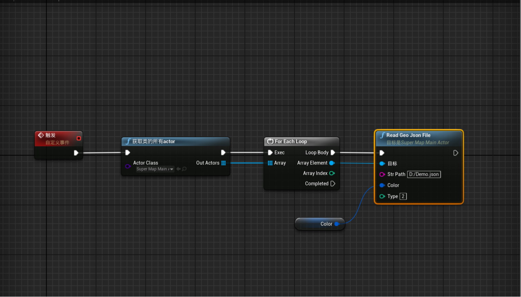
Task: Click the output exec arrow on Read Geo Json File
Action: click(x=456, y=153)
